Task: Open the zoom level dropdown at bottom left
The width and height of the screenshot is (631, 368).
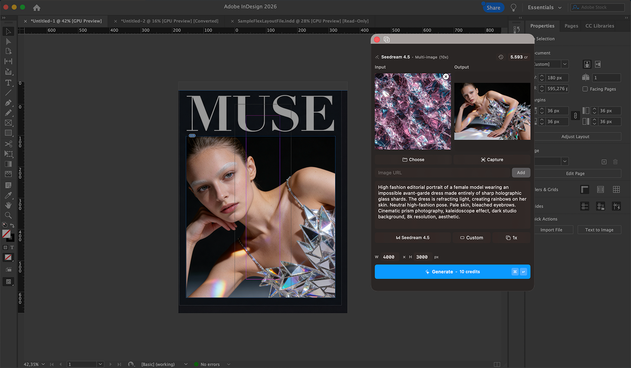Action: point(42,364)
